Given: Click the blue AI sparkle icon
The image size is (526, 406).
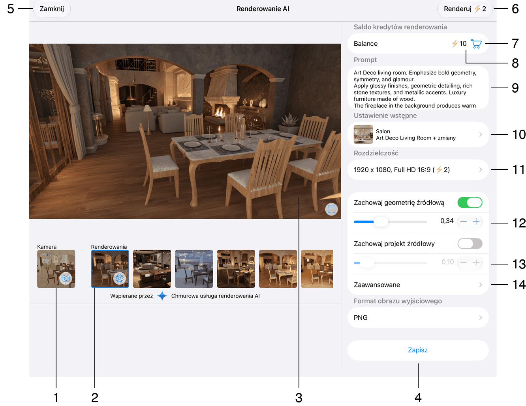Looking at the screenshot, I should coord(162,296).
